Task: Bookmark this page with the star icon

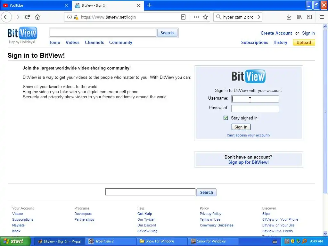Action: click(205, 17)
